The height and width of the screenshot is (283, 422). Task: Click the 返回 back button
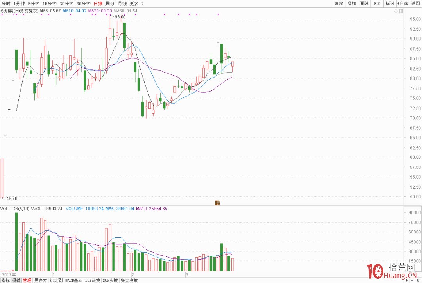pos(415,4)
